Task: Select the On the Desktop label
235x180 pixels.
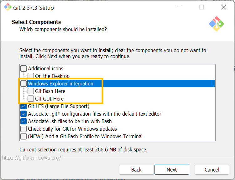Action: click(x=52, y=76)
